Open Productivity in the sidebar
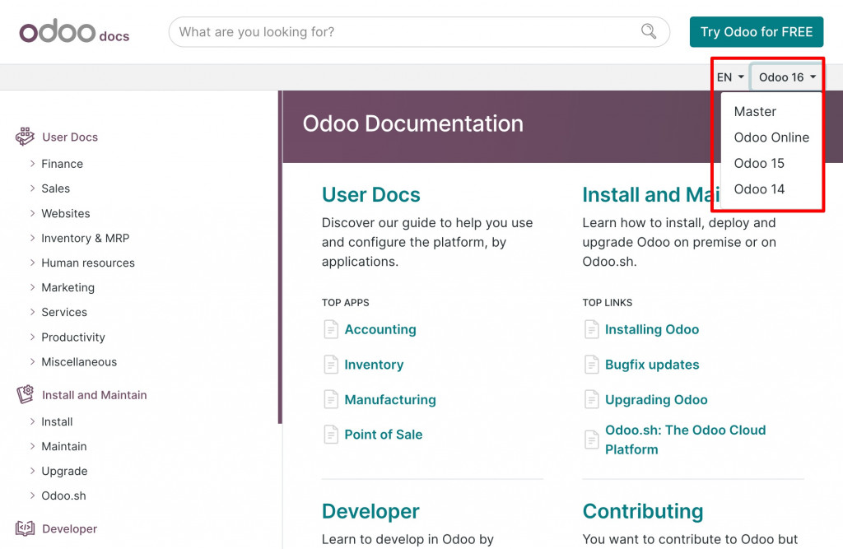The image size is (843, 549). pos(73,337)
